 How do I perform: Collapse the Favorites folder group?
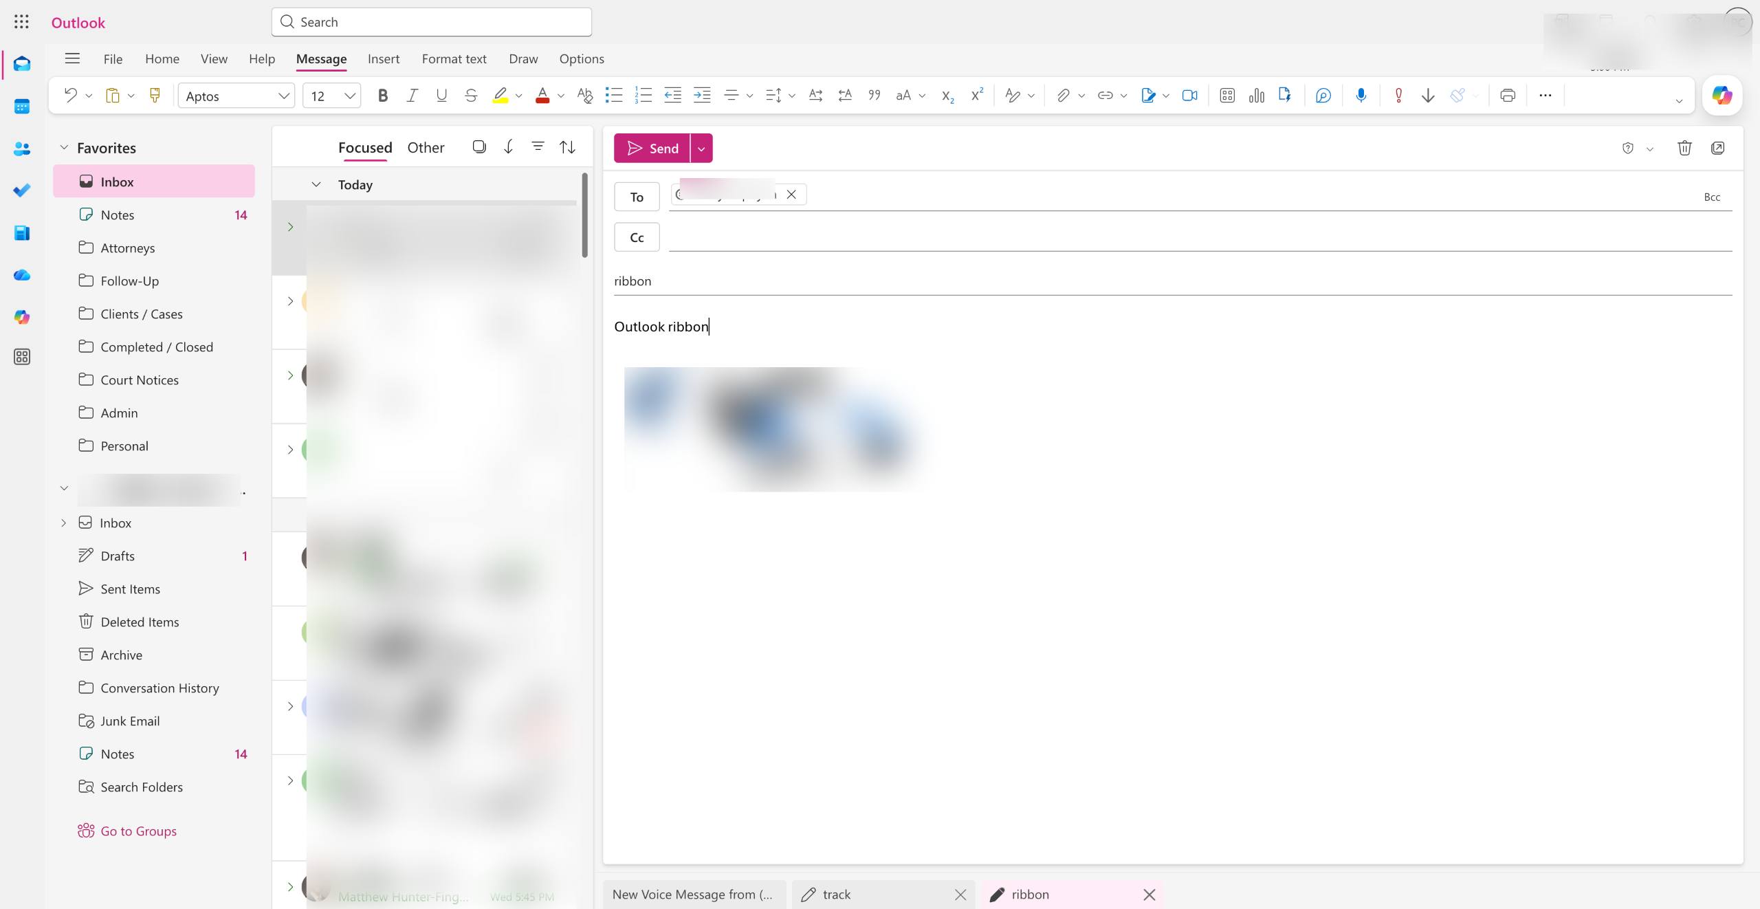pos(64,148)
